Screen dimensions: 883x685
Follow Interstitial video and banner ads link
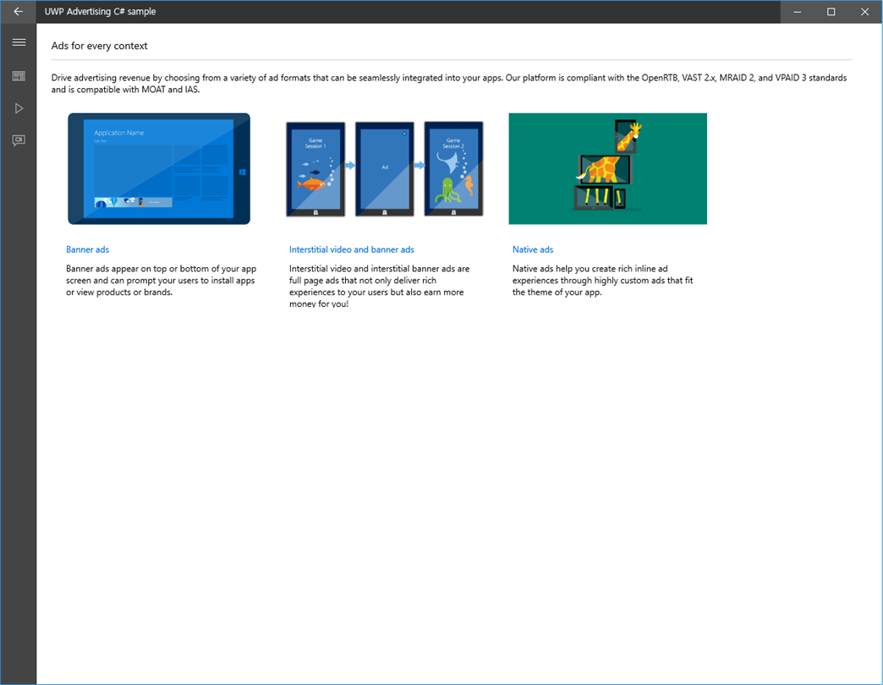tap(351, 249)
